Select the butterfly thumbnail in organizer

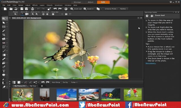(x=23, y=94)
